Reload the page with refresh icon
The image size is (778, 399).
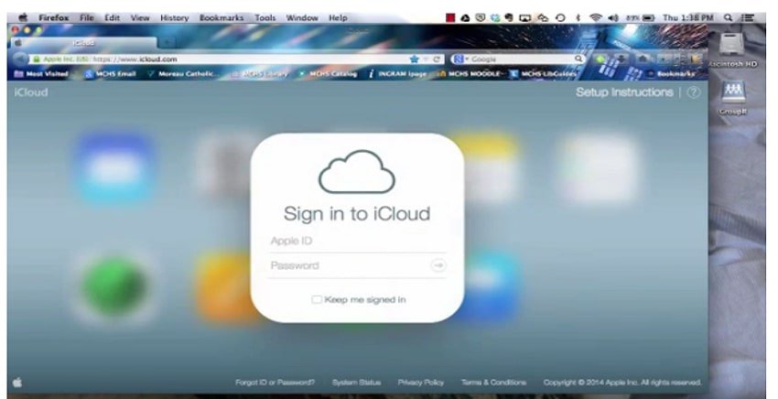click(437, 59)
